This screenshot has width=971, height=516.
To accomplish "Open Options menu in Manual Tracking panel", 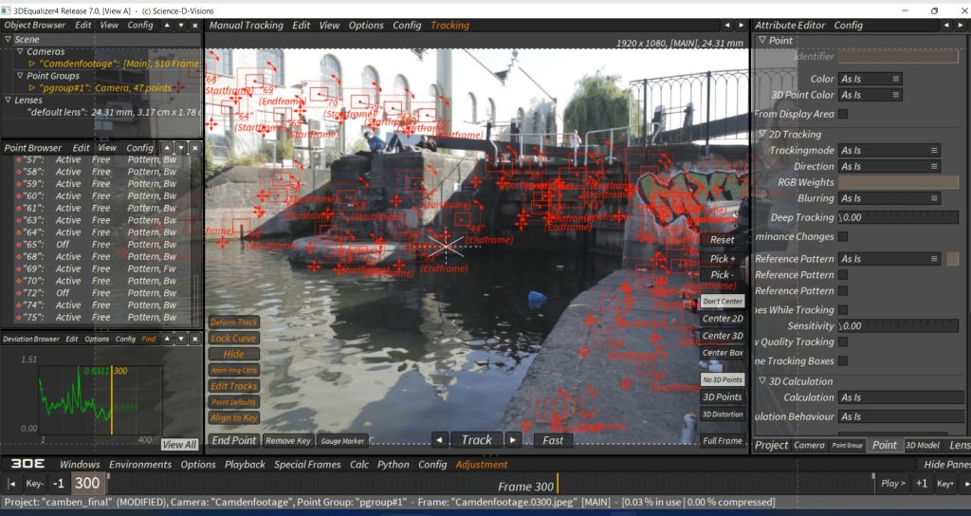I will (x=366, y=26).
